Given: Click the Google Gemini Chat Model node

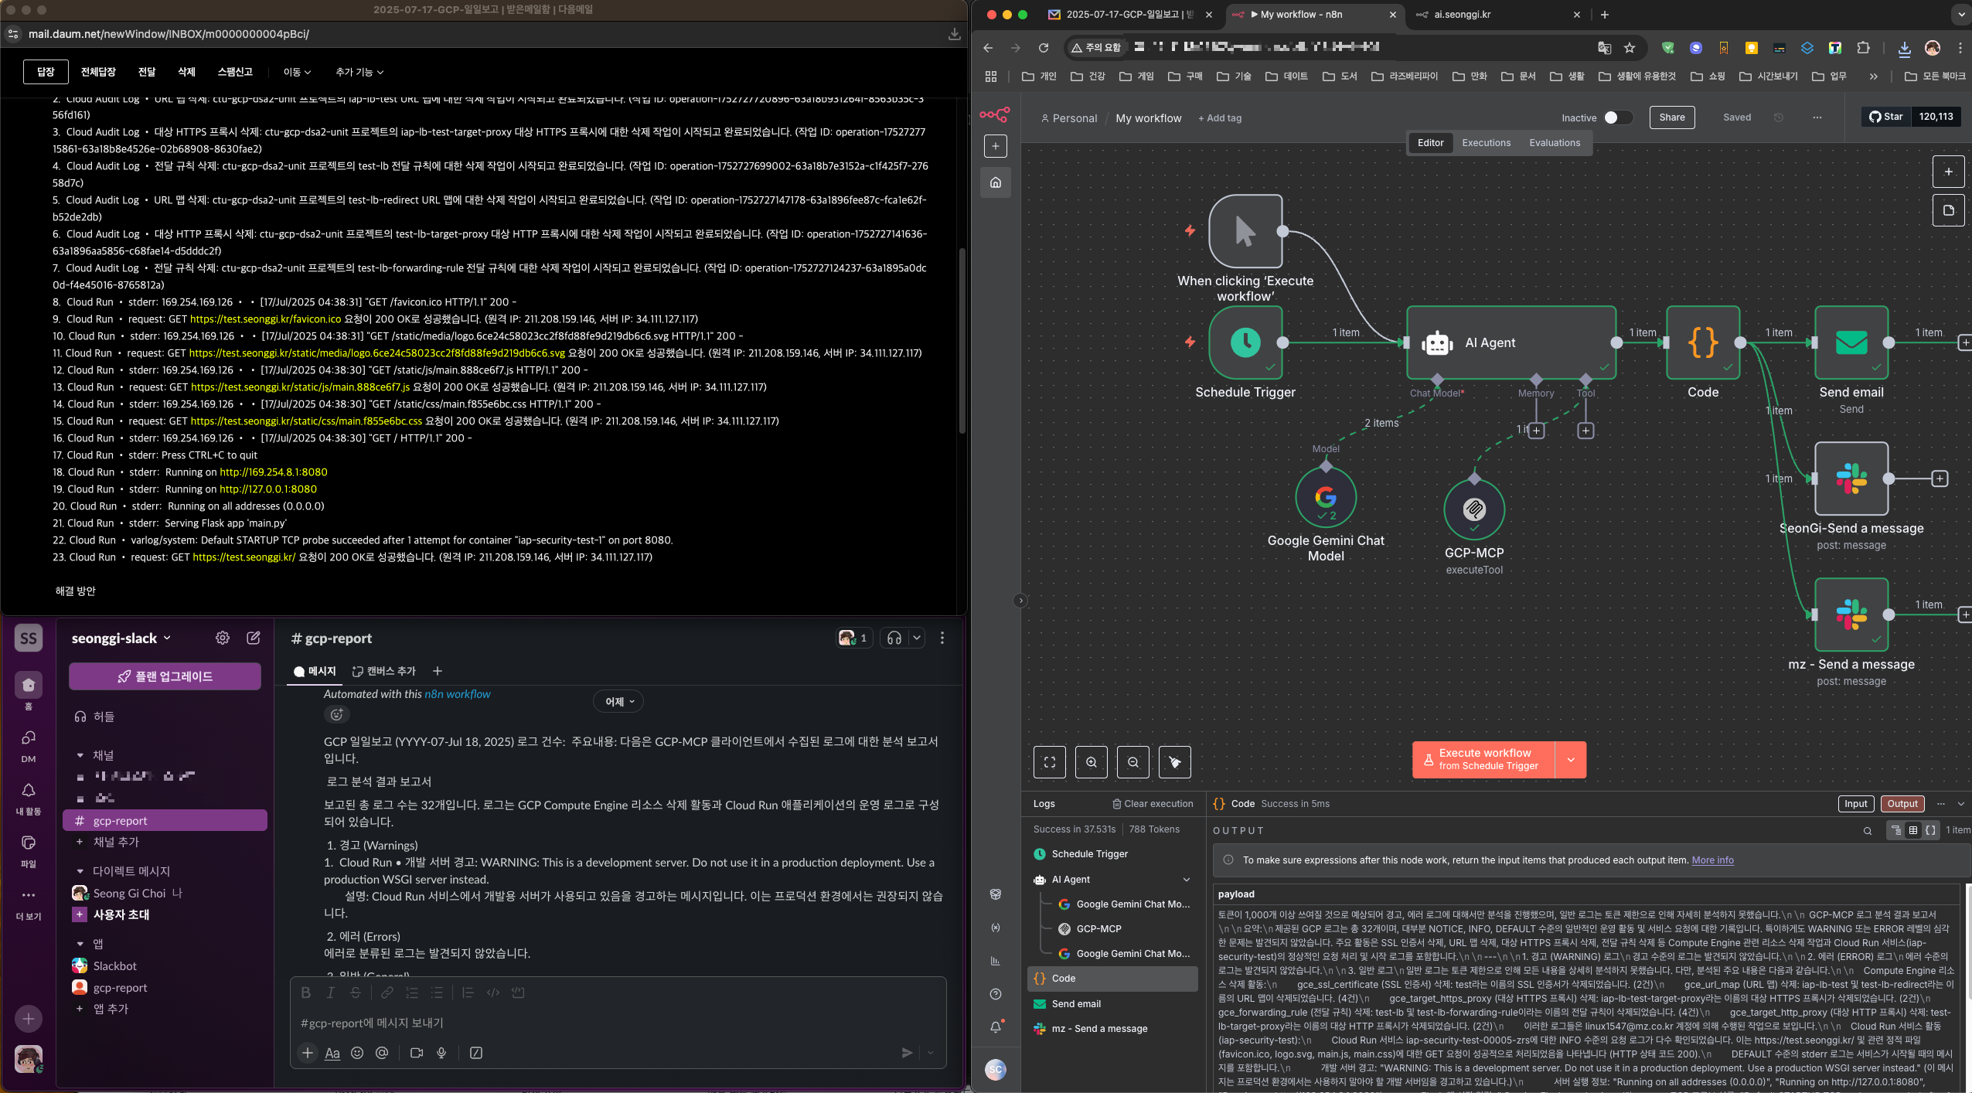Looking at the screenshot, I should [x=1326, y=498].
